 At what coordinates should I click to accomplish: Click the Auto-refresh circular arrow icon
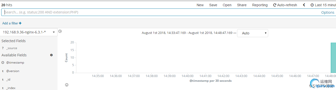[x=275, y=5]
